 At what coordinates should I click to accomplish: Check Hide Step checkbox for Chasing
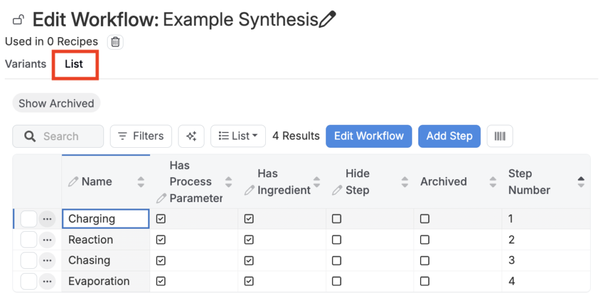click(337, 261)
